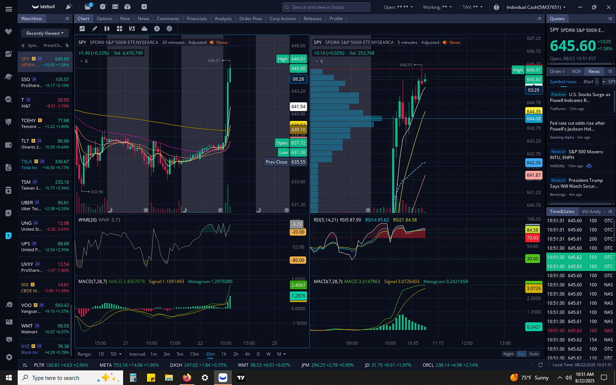Viewport: 616px width, 385px height.
Task: Click the Search and view in Stocks field
Action: (326, 7)
